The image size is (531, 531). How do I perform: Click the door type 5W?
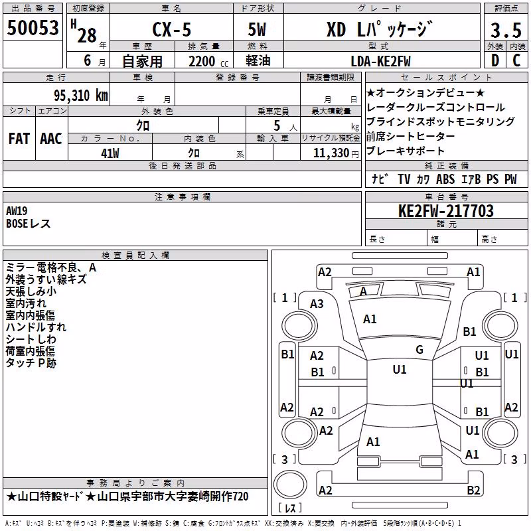click(x=257, y=29)
